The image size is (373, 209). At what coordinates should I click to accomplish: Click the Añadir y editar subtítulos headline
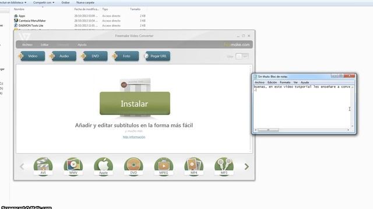(x=134, y=125)
